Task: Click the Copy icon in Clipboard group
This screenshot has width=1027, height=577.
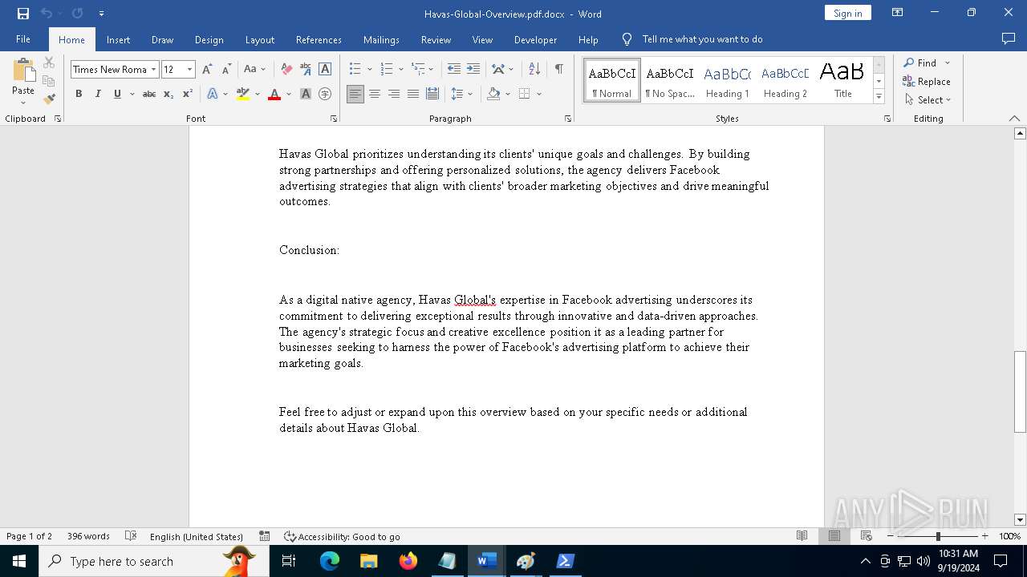Action: [x=49, y=81]
